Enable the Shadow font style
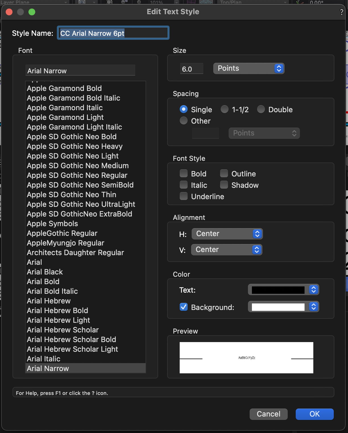This screenshot has height=433, width=348. 224,185
